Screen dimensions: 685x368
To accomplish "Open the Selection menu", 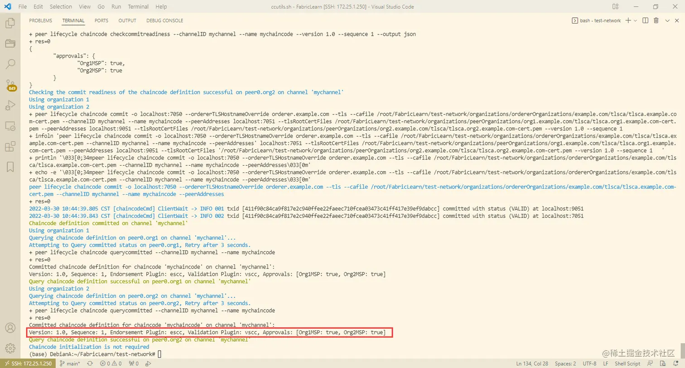I will pyautogui.click(x=61, y=6).
